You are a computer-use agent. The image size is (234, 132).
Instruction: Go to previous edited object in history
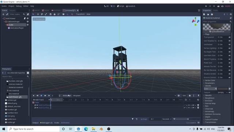click(x=224, y=14)
